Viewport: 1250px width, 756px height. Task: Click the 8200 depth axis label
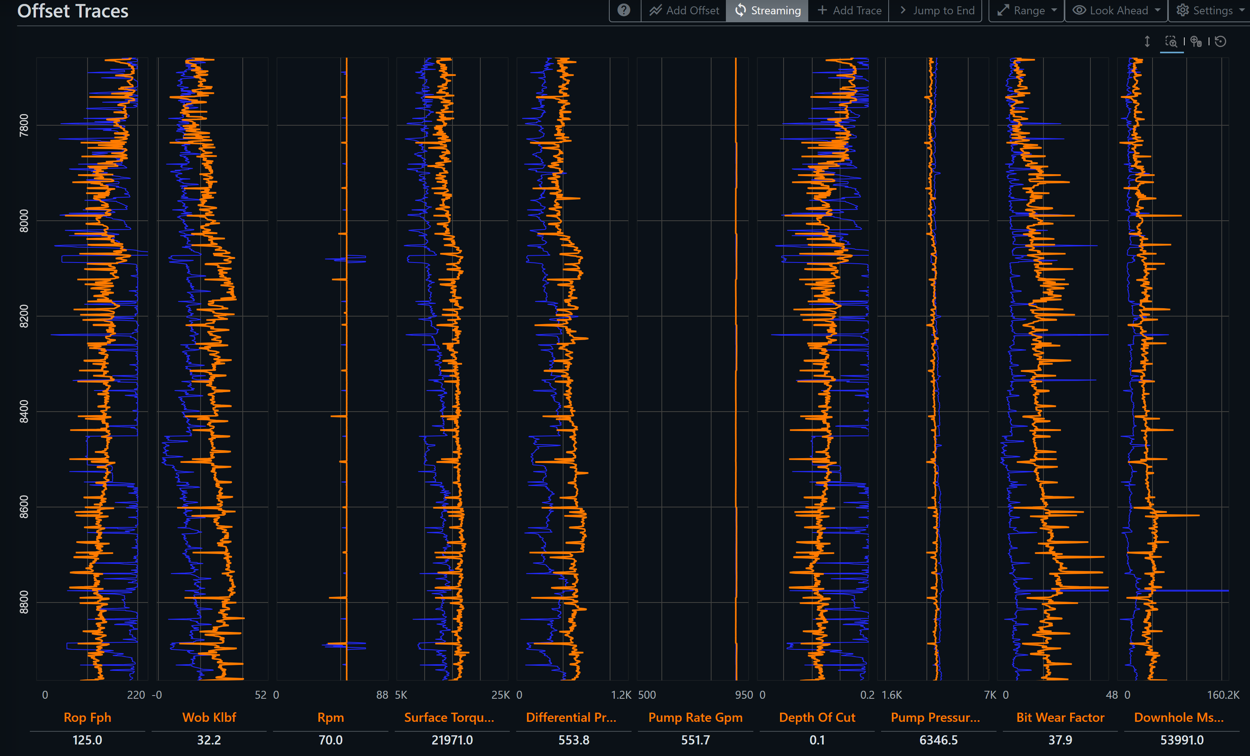24,316
